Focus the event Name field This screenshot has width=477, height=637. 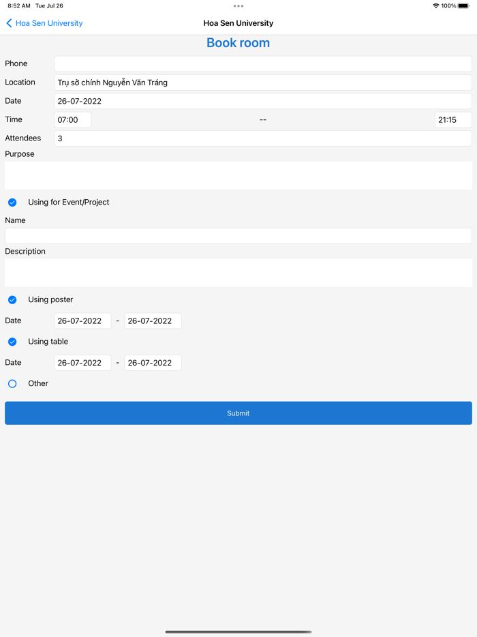(238, 236)
